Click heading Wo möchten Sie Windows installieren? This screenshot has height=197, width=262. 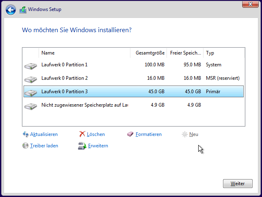click(77, 30)
